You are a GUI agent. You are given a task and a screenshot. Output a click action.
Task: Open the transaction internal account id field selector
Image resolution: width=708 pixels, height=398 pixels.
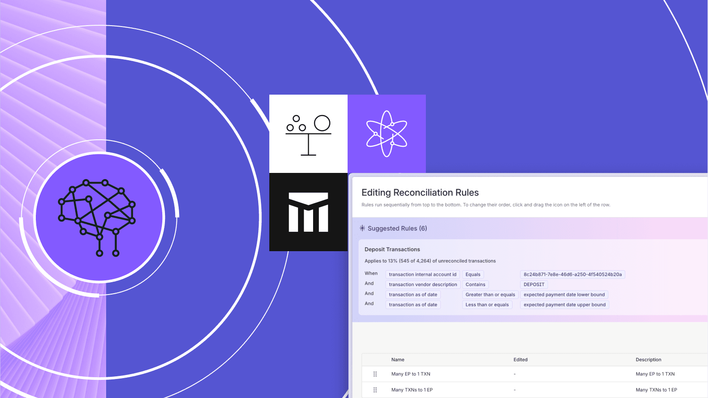coord(422,274)
